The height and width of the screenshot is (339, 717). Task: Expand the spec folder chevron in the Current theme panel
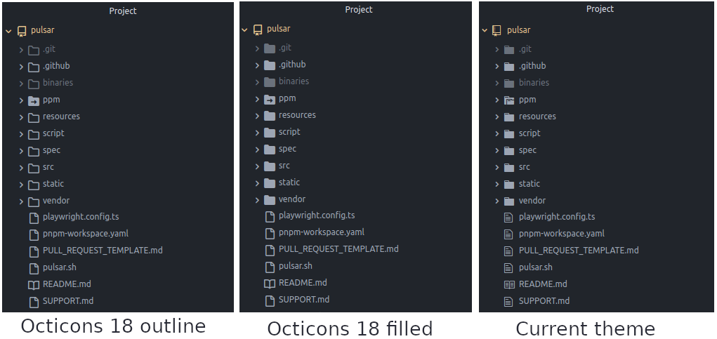[x=497, y=151]
